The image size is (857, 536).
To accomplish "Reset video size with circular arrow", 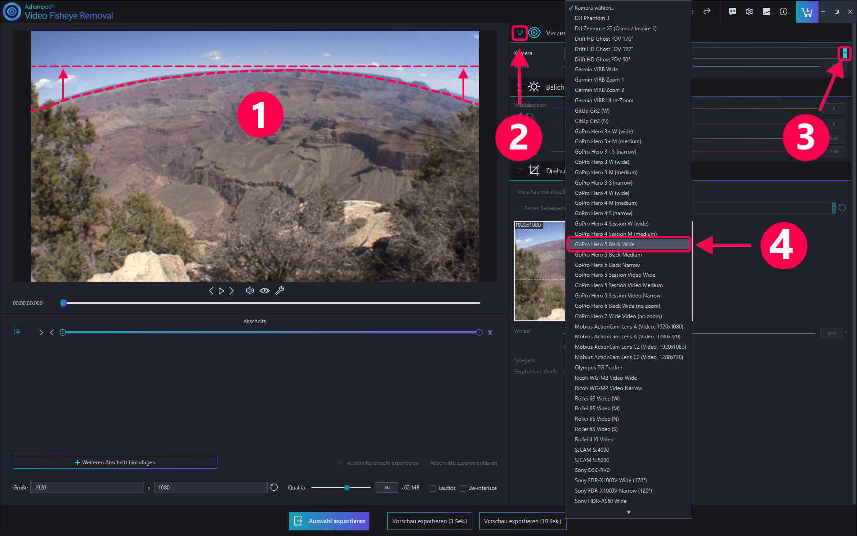I will click(x=274, y=487).
